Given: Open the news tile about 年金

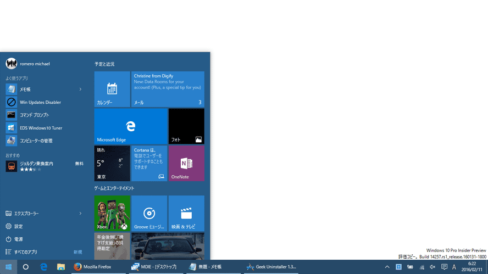Looking at the screenshot, I should 112,246.
